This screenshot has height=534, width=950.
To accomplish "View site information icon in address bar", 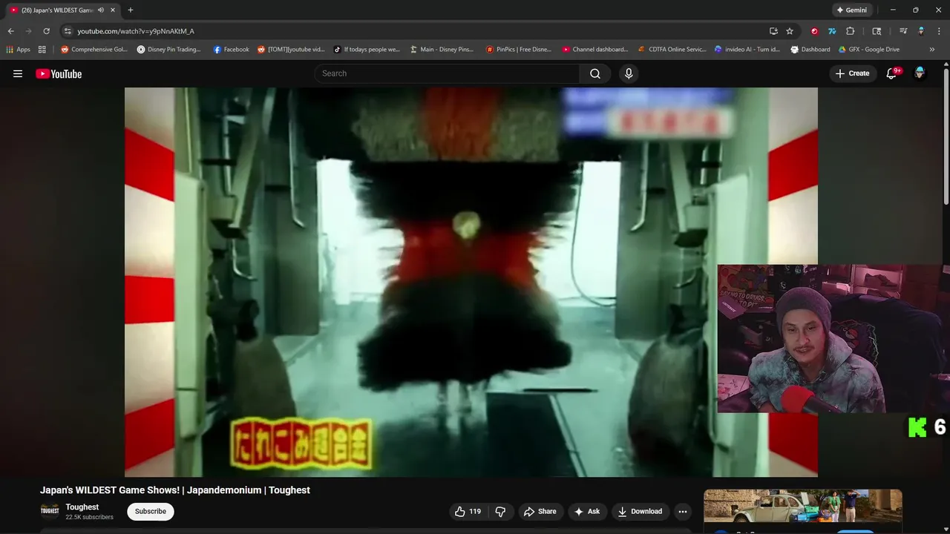I will pyautogui.click(x=68, y=31).
